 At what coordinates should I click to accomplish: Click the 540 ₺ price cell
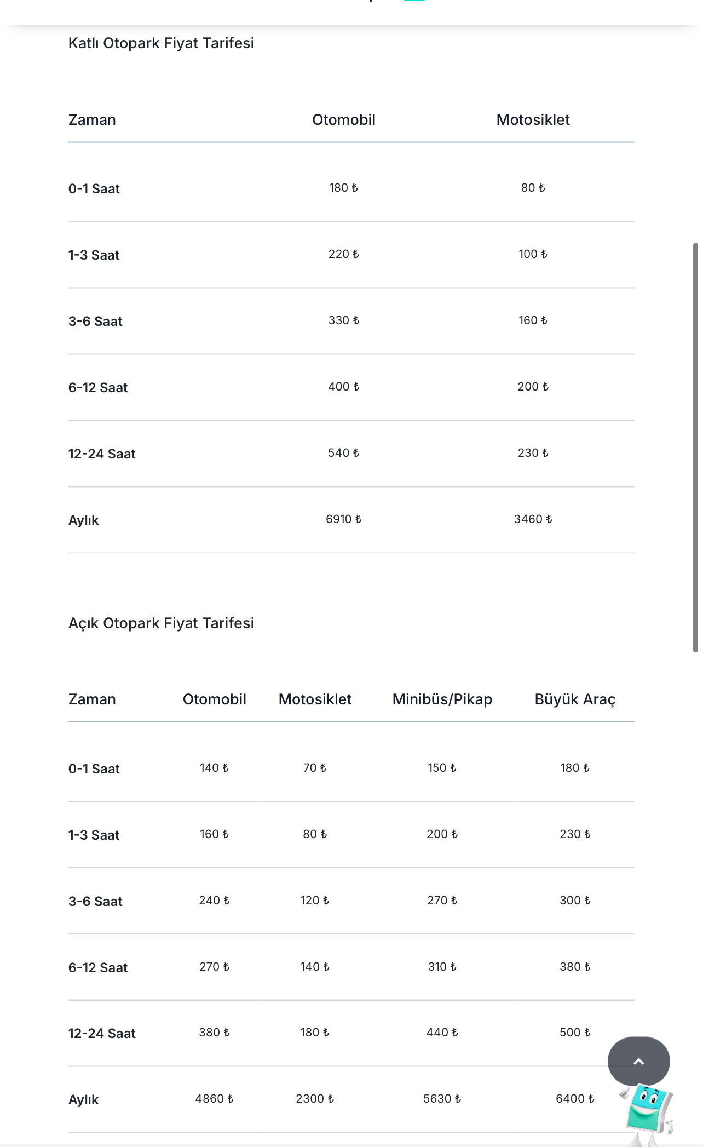tap(343, 453)
